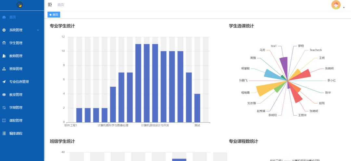The width and height of the screenshot is (351, 161).
Task: Click the 学生选课统计 chart title
Action: click(241, 26)
